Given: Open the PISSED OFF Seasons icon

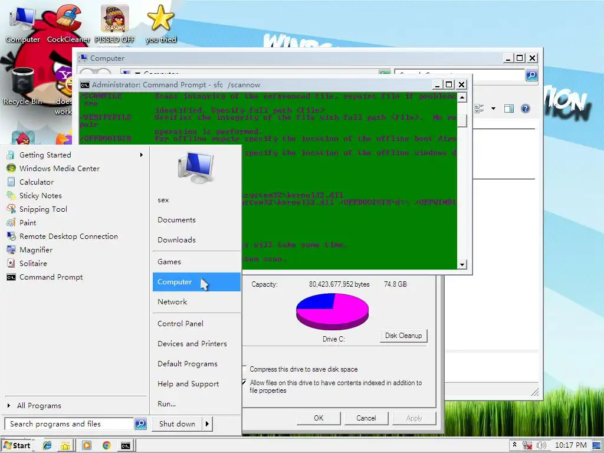Looking at the screenshot, I should [x=115, y=24].
